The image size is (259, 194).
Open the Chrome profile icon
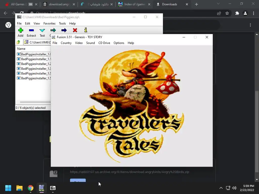(245, 13)
